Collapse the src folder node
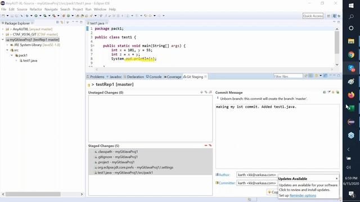The image size is (360, 202). tap(7, 50)
